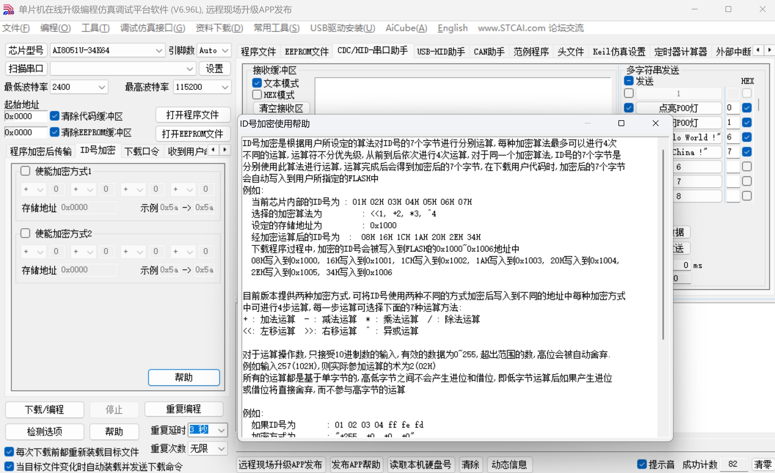Open the 文件(F) menu
Image resolution: width=775 pixels, height=473 pixels.
click(x=16, y=28)
